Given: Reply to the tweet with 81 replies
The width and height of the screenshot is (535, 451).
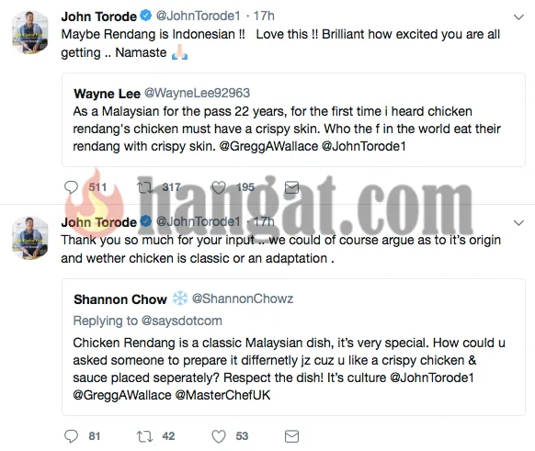Looking at the screenshot, I should pyautogui.click(x=71, y=436).
